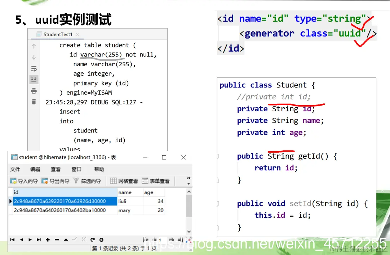
Task: Switch to 表单查看 form view
Action: tap(155, 181)
